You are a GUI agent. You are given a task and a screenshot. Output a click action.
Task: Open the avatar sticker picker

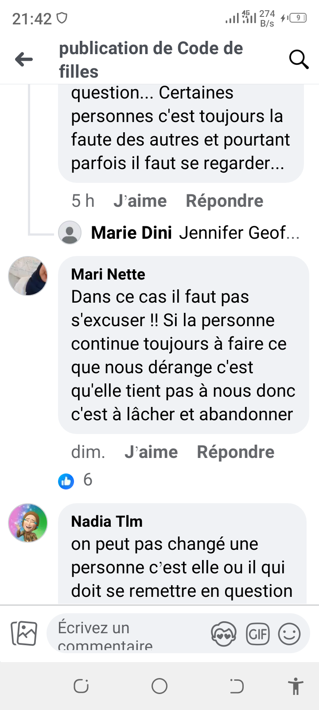[x=224, y=634]
